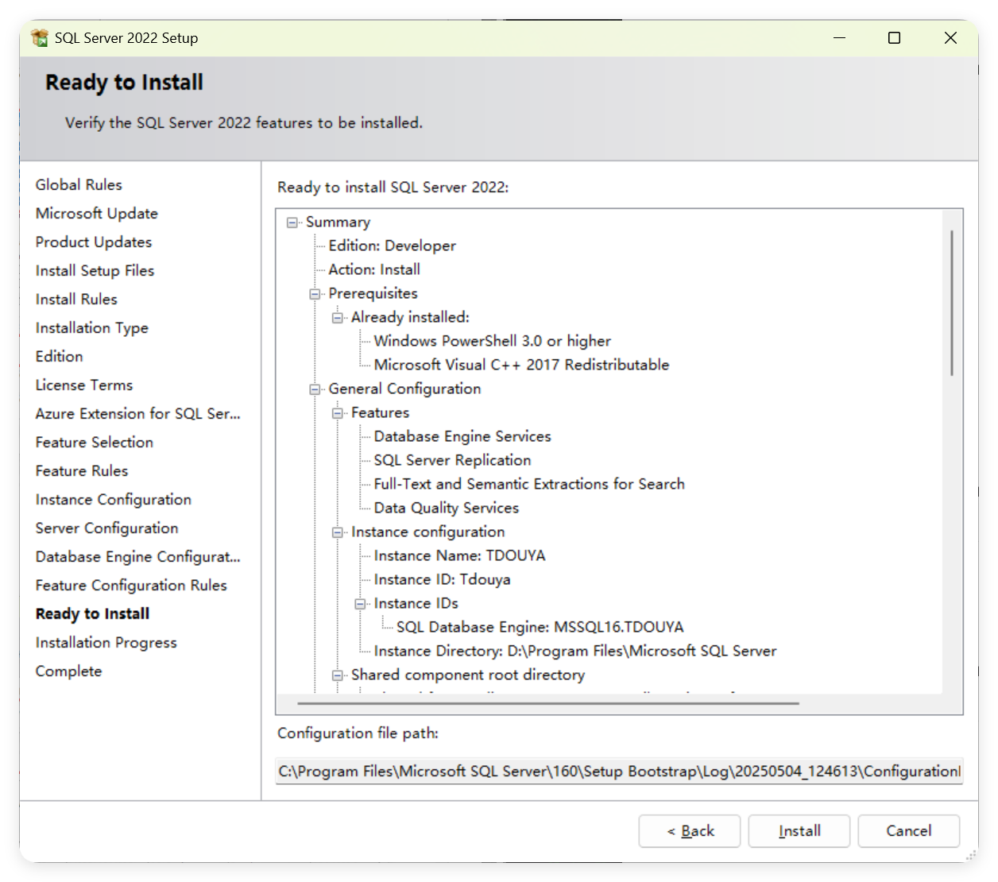This screenshot has width=998, height=882.
Task: Select the Feature Selection step
Action: tap(95, 442)
